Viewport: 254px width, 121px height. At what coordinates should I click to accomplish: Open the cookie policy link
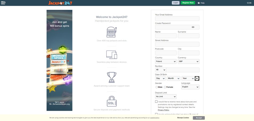[155, 118]
